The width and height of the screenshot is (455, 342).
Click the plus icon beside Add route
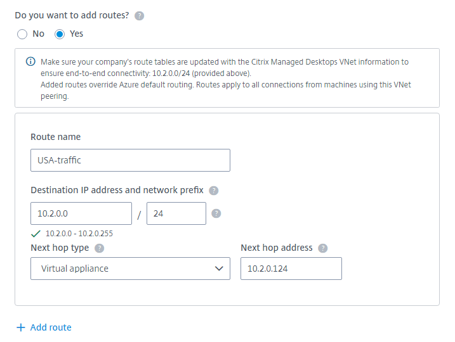click(21, 327)
